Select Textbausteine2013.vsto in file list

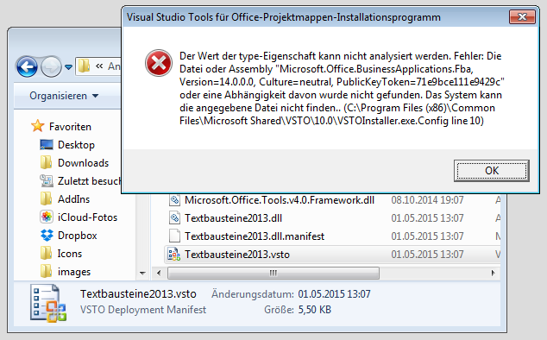coord(237,255)
